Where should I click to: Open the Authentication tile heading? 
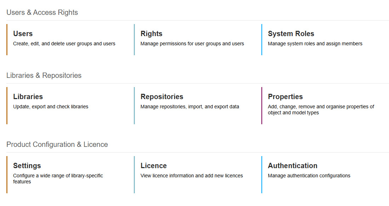tap(292, 166)
